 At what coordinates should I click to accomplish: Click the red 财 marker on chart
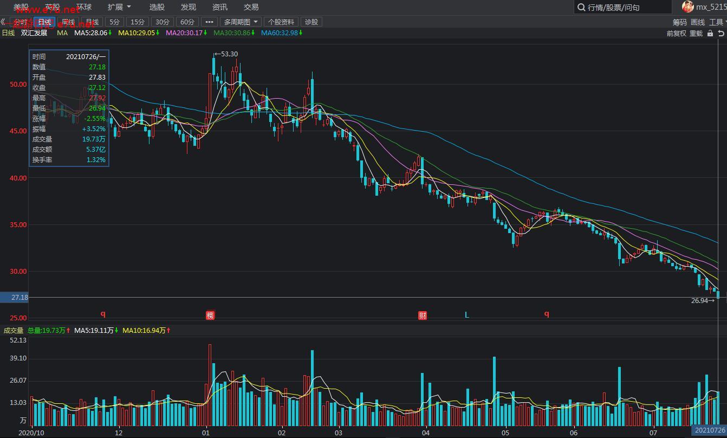click(x=423, y=315)
